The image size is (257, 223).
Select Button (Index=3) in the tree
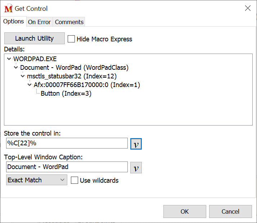pos(66,94)
